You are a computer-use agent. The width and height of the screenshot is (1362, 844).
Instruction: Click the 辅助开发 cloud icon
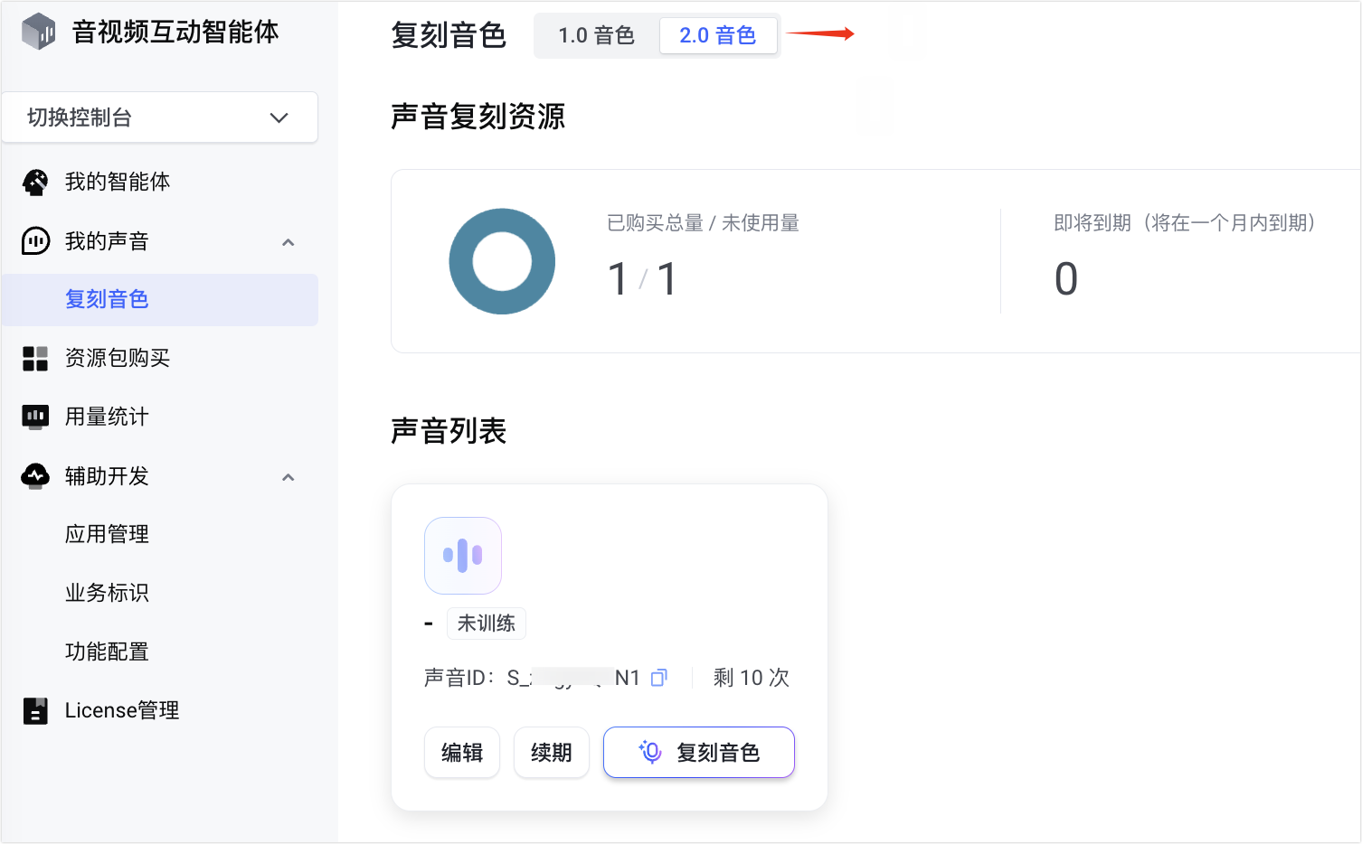click(x=35, y=476)
